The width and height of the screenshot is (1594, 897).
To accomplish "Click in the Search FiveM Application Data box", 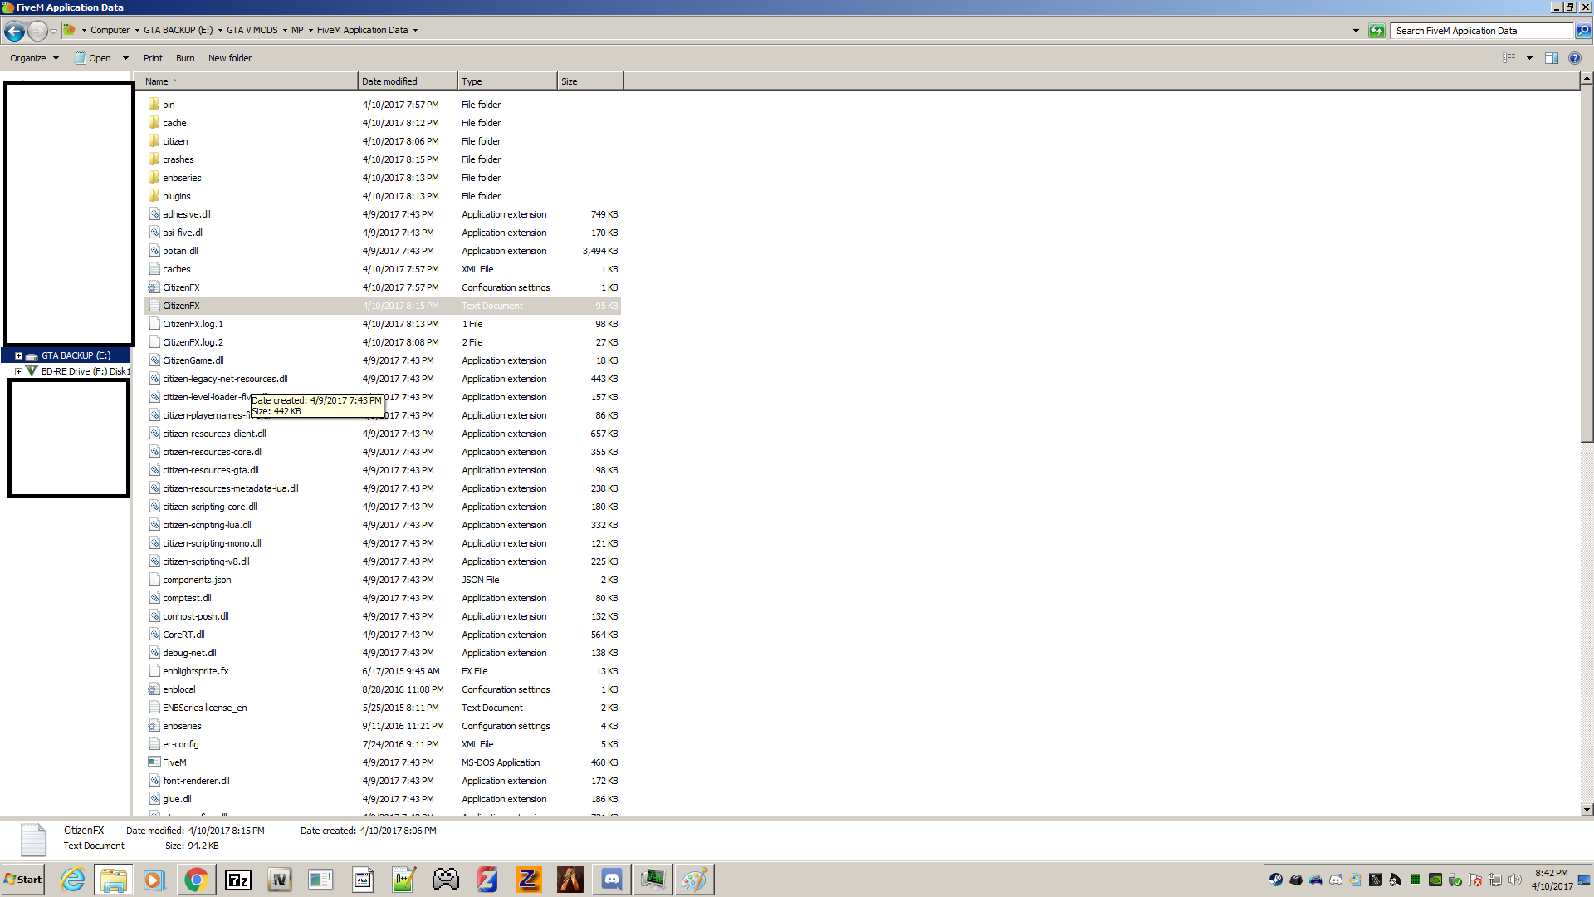I will coord(1482,31).
